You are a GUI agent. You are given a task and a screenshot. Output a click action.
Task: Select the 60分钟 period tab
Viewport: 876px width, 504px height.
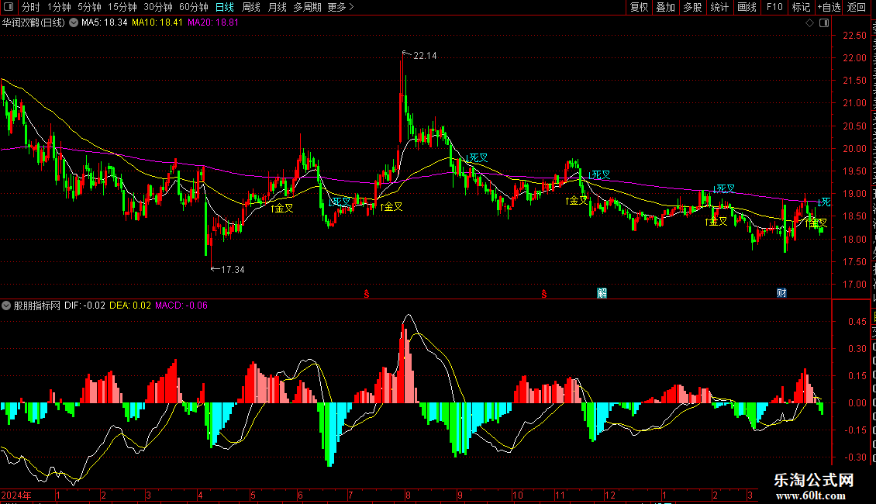coord(193,7)
